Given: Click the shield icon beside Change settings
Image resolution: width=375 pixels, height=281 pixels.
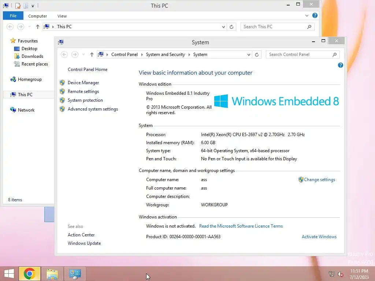Looking at the screenshot, I should (301, 180).
